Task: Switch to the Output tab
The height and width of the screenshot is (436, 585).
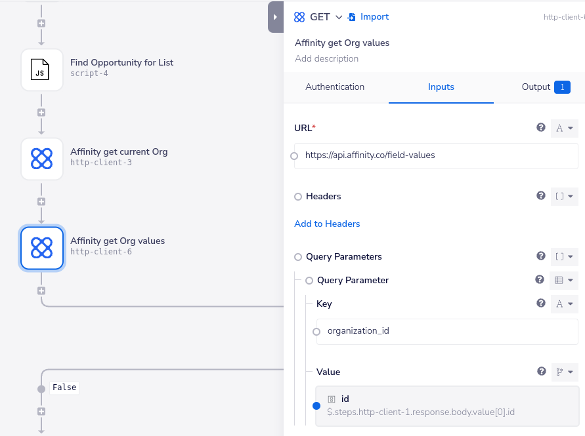Action: (545, 87)
